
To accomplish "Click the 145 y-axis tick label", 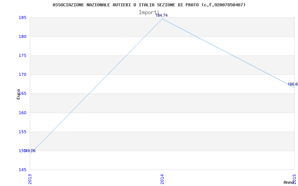I will pos(22,170).
